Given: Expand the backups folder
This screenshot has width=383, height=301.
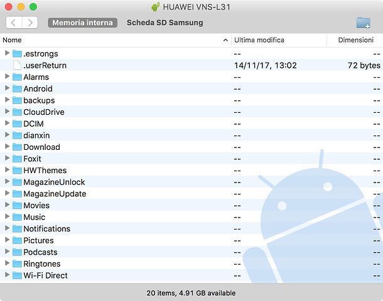Looking at the screenshot, I should [x=7, y=100].
